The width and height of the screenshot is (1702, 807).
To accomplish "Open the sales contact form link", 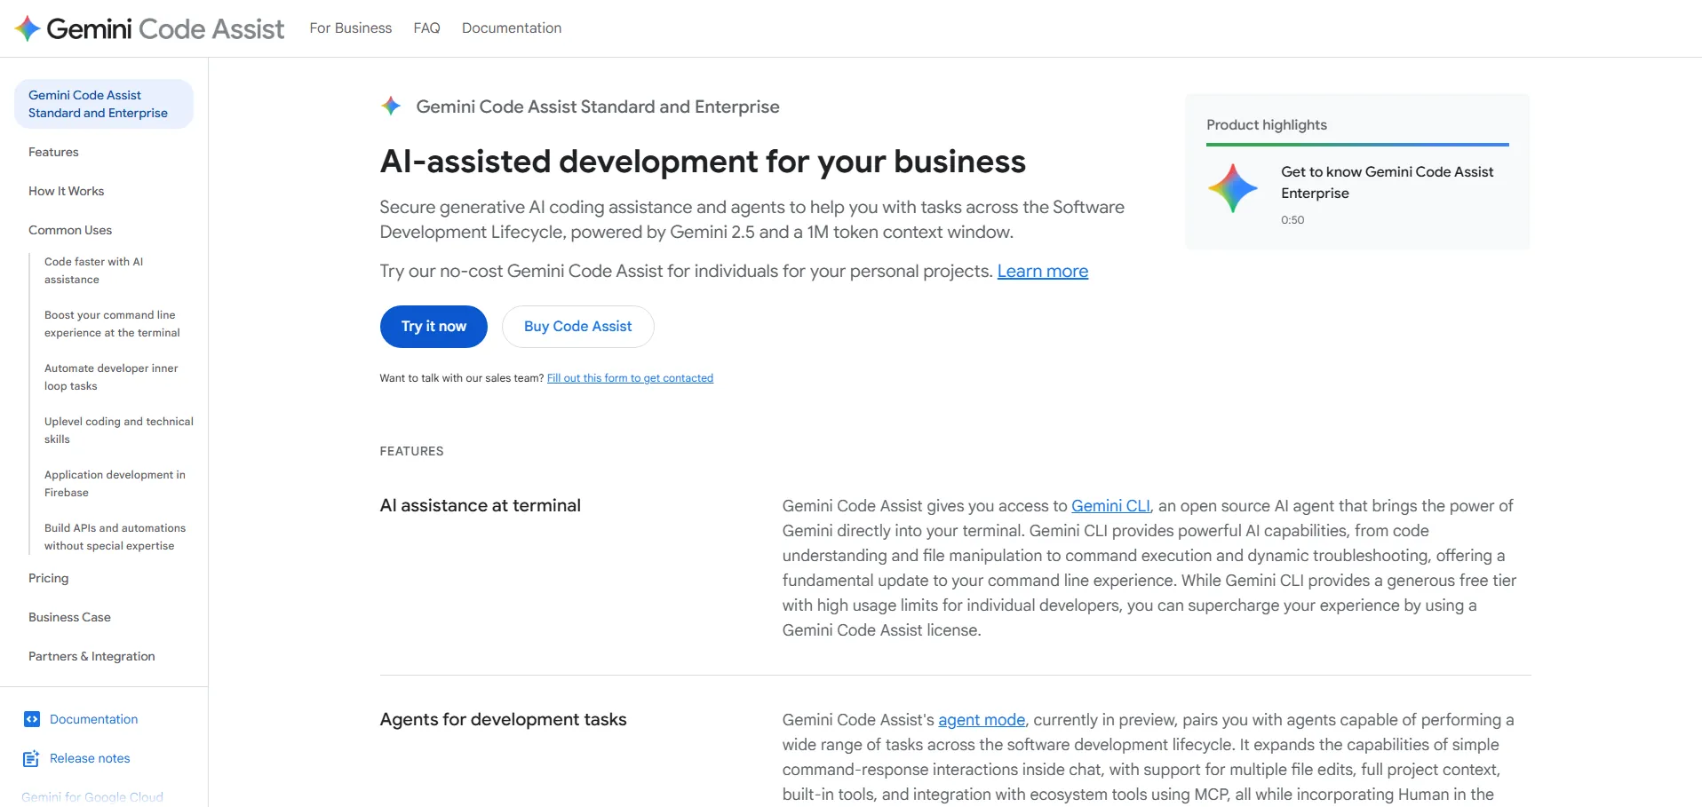I will (x=630, y=378).
